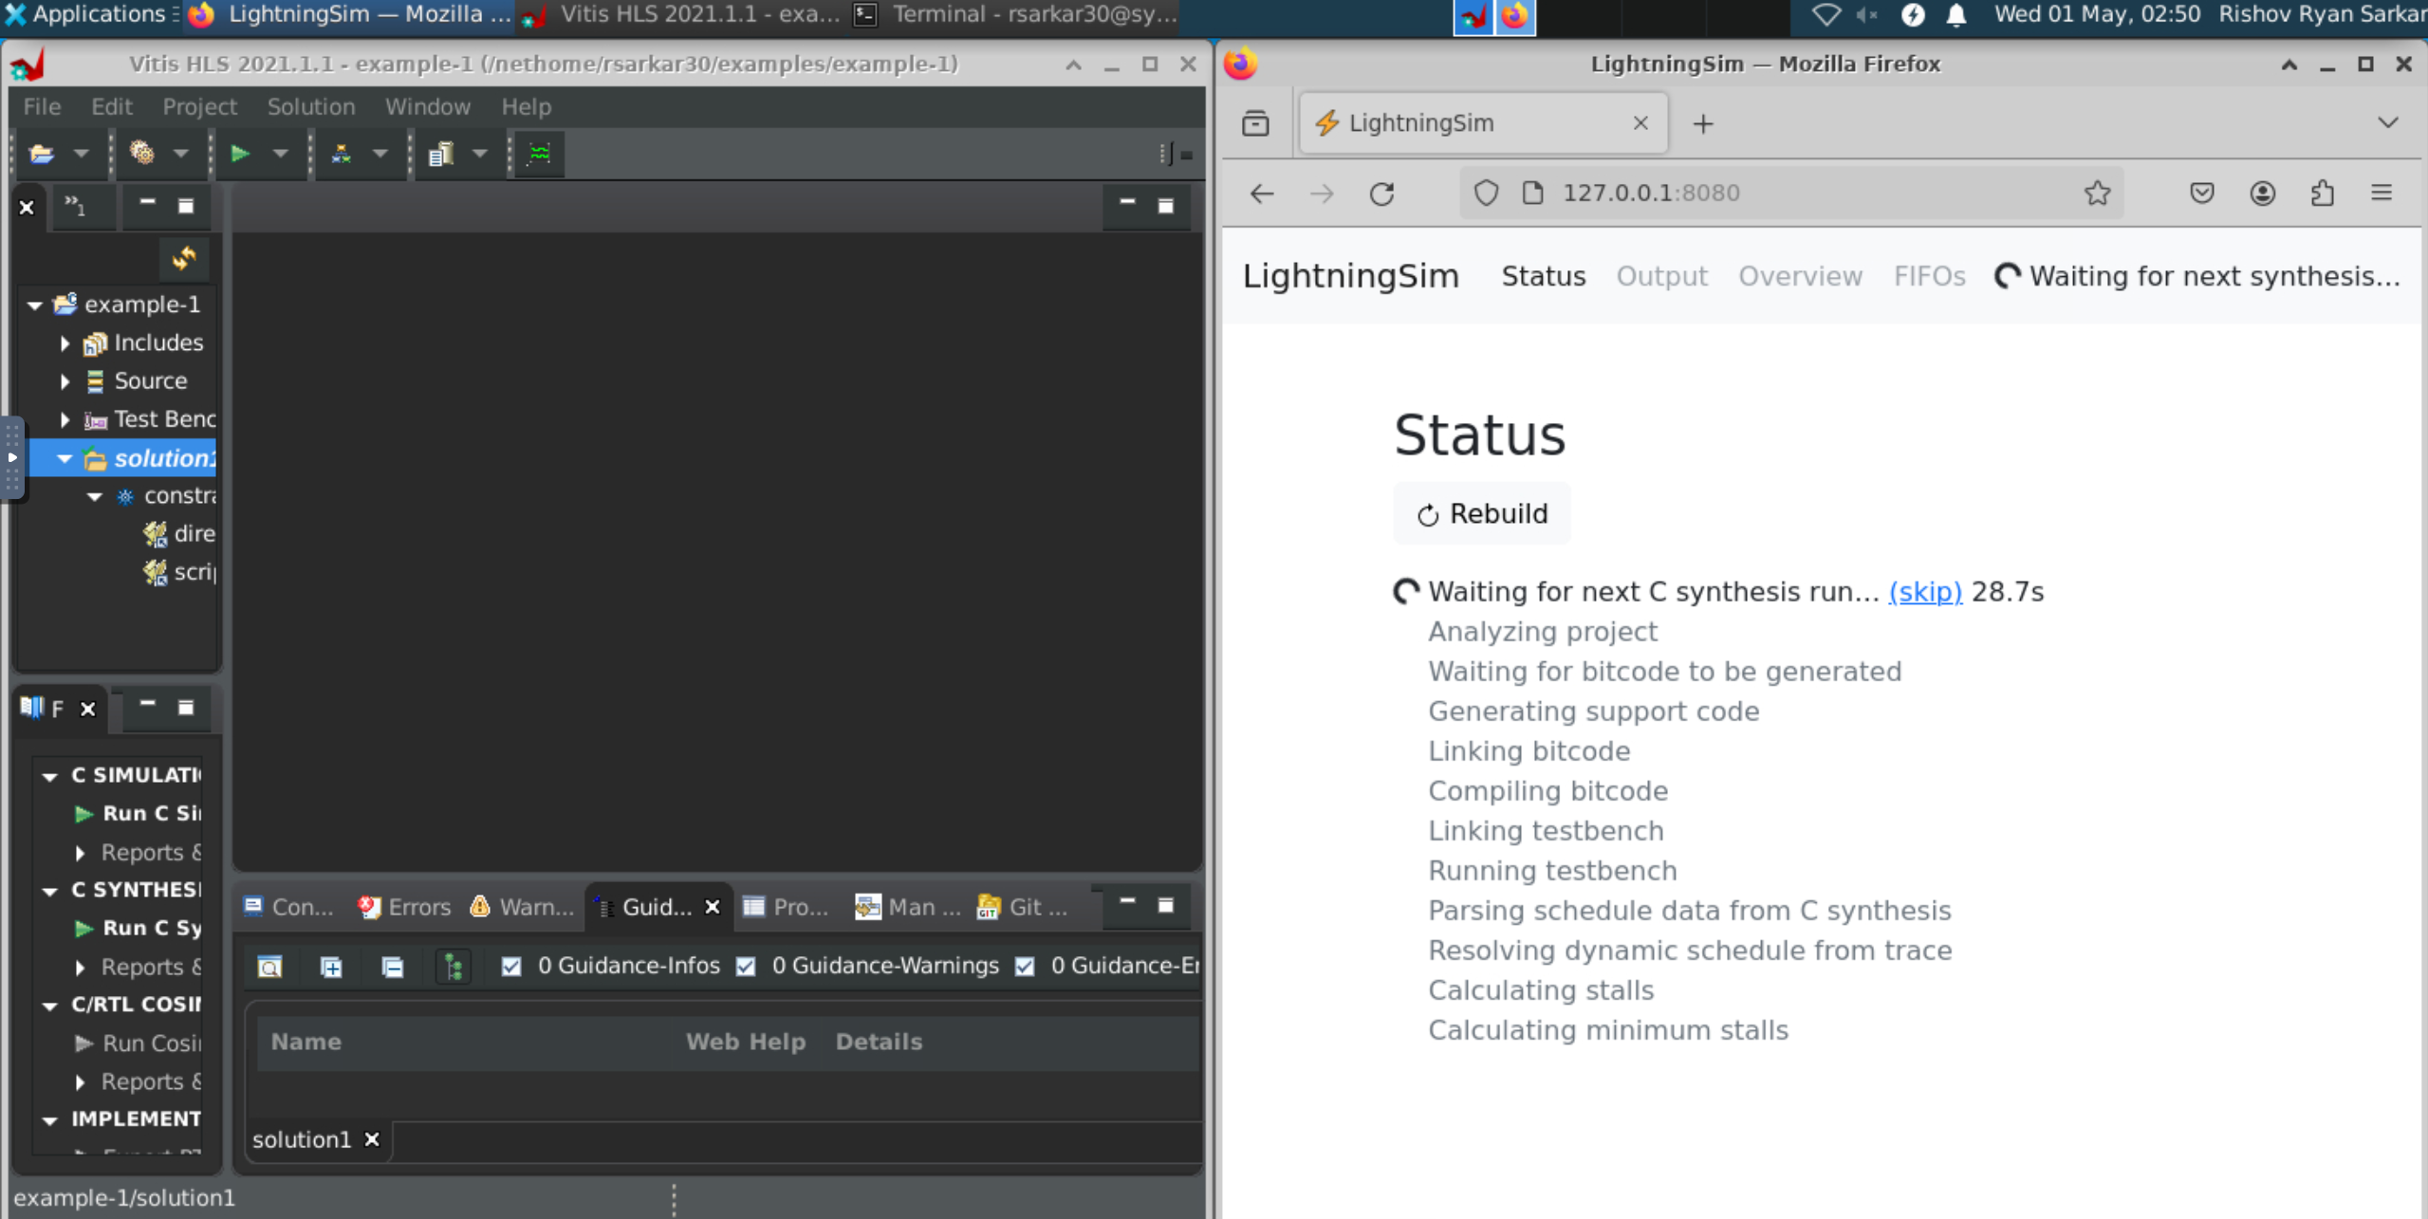Click the notification bell in system tray
The height and width of the screenshot is (1219, 2428).
[x=1956, y=14]
